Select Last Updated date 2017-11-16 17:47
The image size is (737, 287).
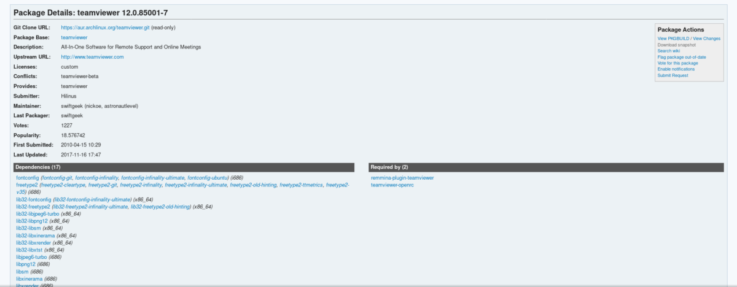81,155
